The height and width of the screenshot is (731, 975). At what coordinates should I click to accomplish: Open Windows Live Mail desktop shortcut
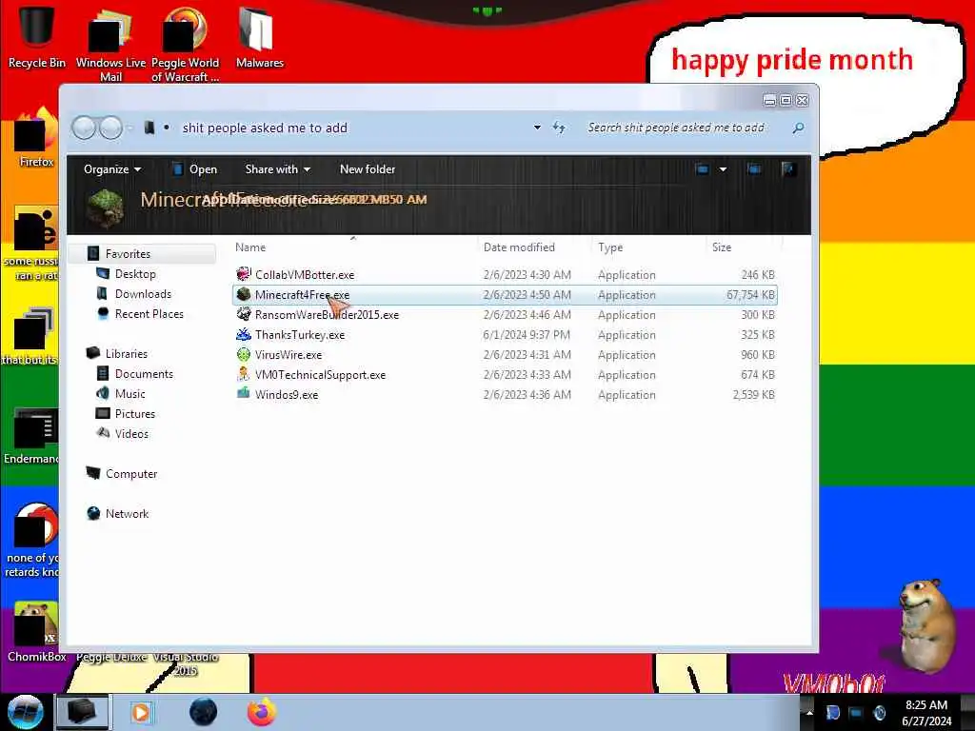(110, 44)
